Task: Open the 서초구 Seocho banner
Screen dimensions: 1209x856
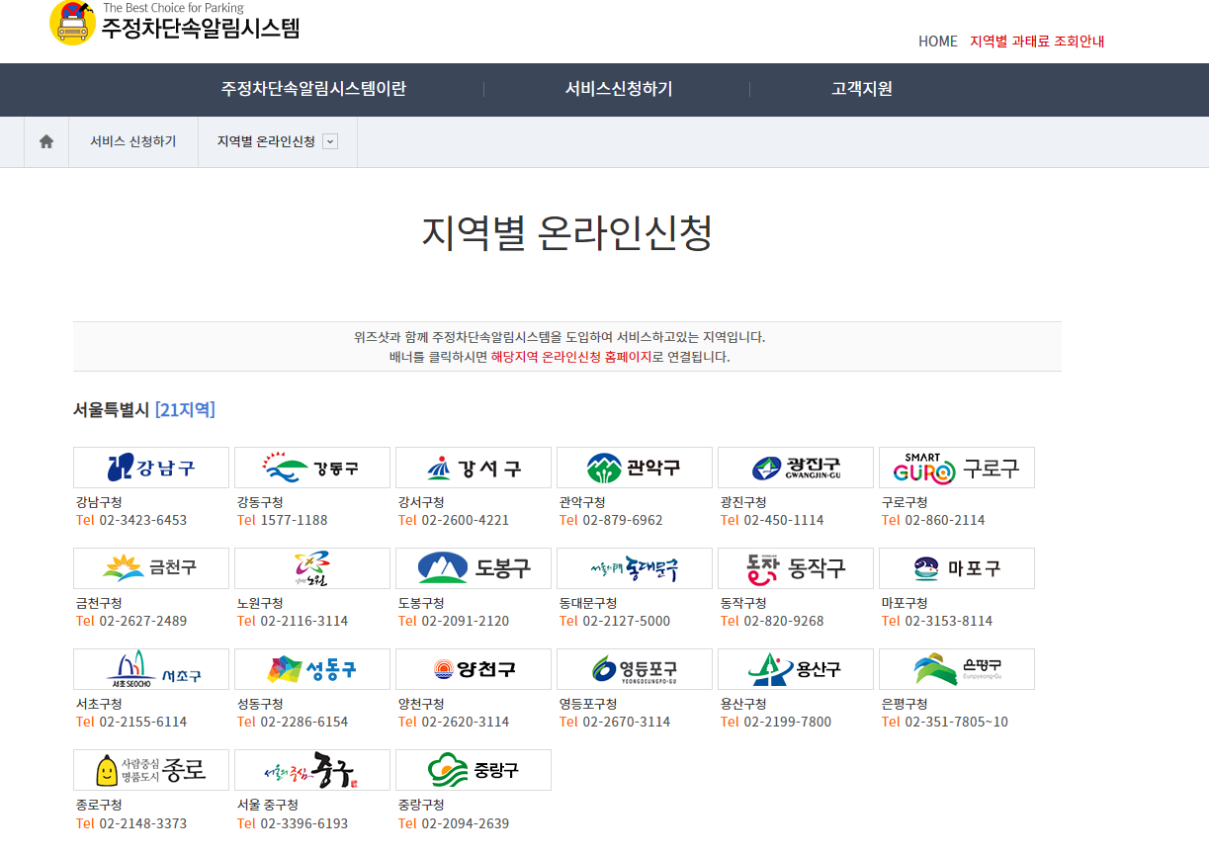Action: tap(151, 669)
